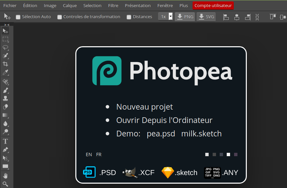Pick the Eyedropper tool
The height and width of the screenshot is (188, 287).
[x=5, y=73]
